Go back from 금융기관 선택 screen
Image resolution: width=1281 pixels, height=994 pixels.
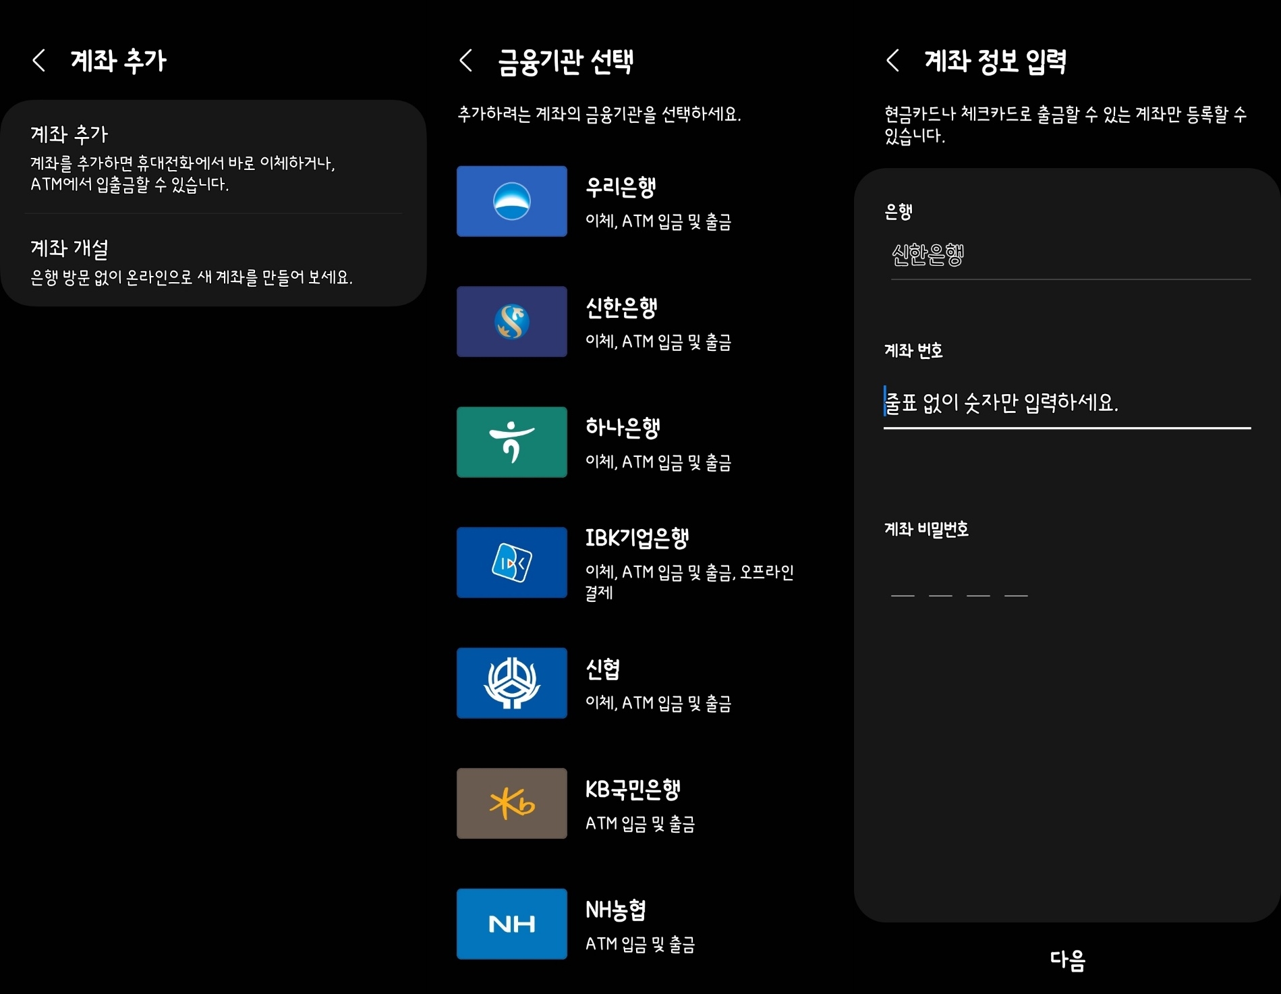465,61
